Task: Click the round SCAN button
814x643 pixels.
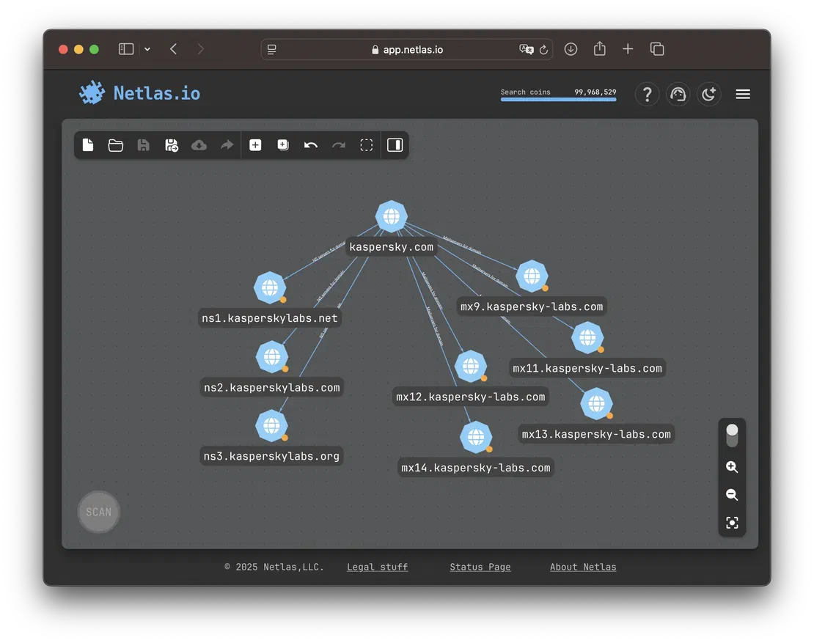Action: click(99, 512)
